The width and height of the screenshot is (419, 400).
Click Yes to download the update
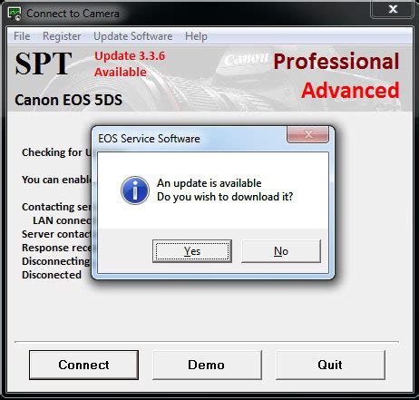[x=192, y=251]
